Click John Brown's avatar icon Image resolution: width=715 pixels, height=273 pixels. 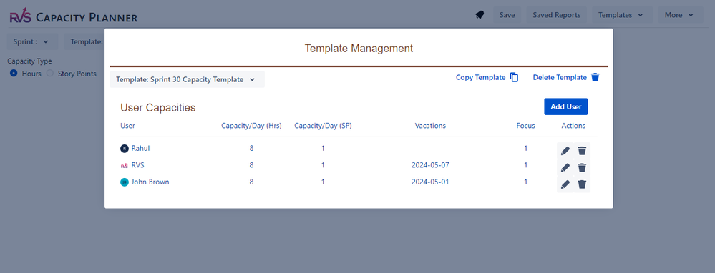pyautogui.click(x=125, y=182)
